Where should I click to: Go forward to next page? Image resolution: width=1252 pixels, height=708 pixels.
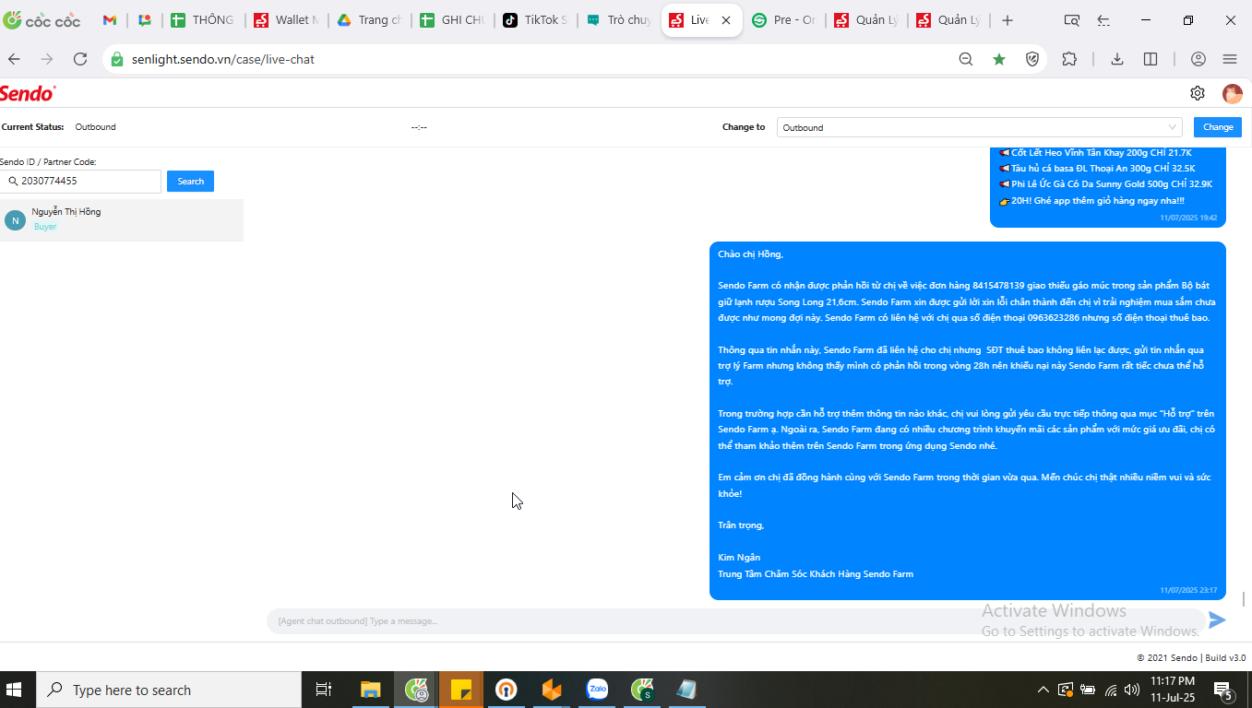click(47, 59)
